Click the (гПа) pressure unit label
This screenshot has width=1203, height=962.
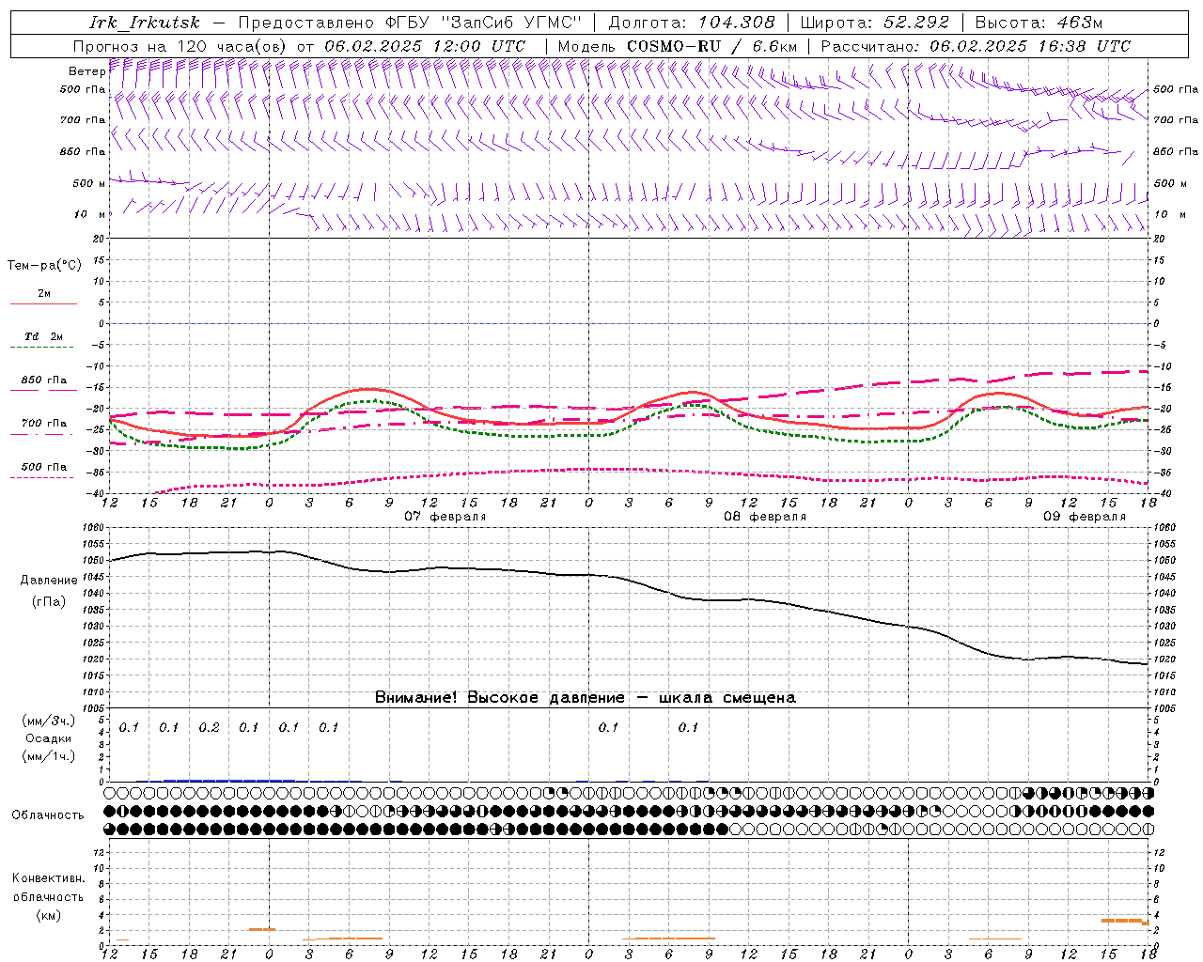(49, 601)
